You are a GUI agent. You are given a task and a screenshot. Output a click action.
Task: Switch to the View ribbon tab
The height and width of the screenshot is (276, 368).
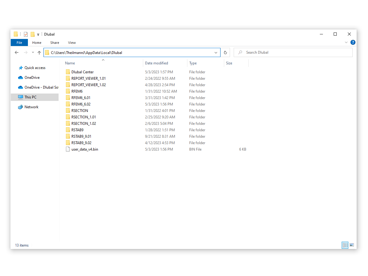(x=72, y=43)
